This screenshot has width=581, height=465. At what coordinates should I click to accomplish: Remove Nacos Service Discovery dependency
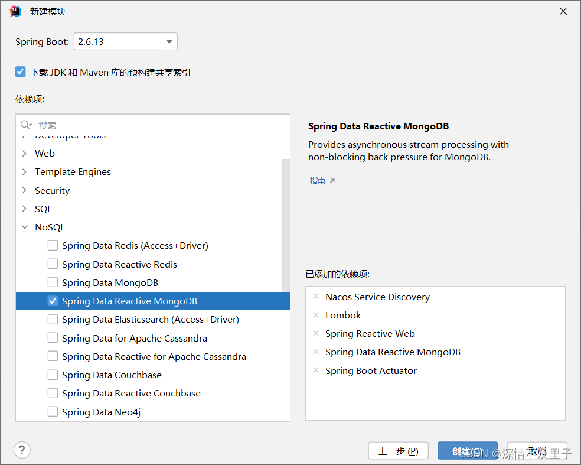(x=316, y=296)
